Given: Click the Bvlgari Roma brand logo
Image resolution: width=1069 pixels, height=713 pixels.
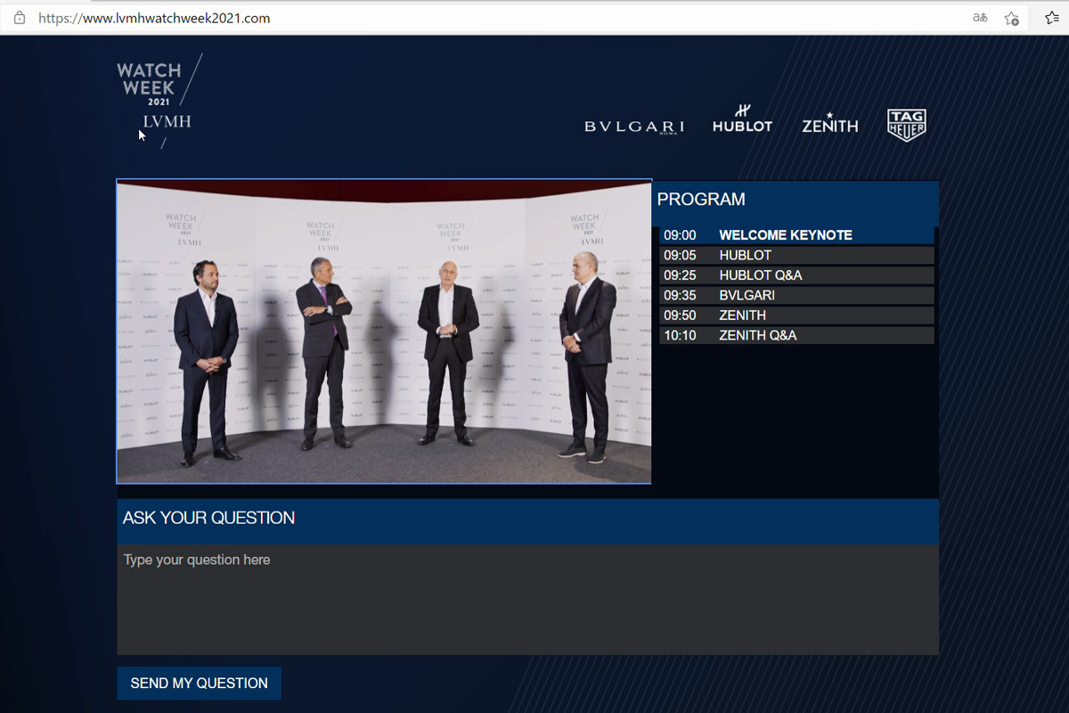Looking at the screenshot, I should pos(634,127).
